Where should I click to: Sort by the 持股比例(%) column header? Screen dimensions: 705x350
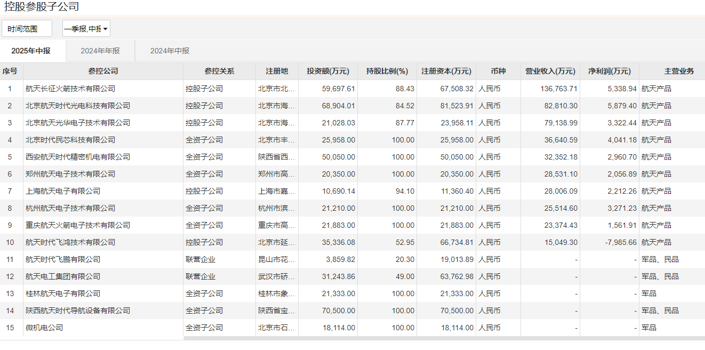click(x=387, y=71)
